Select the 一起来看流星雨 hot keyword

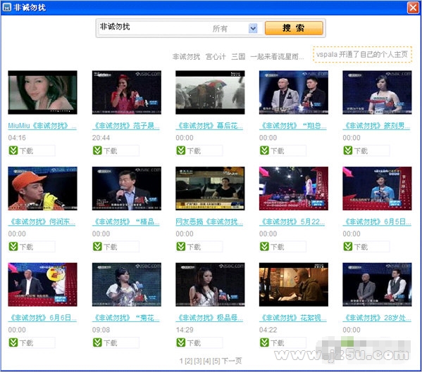click(277, 57)
